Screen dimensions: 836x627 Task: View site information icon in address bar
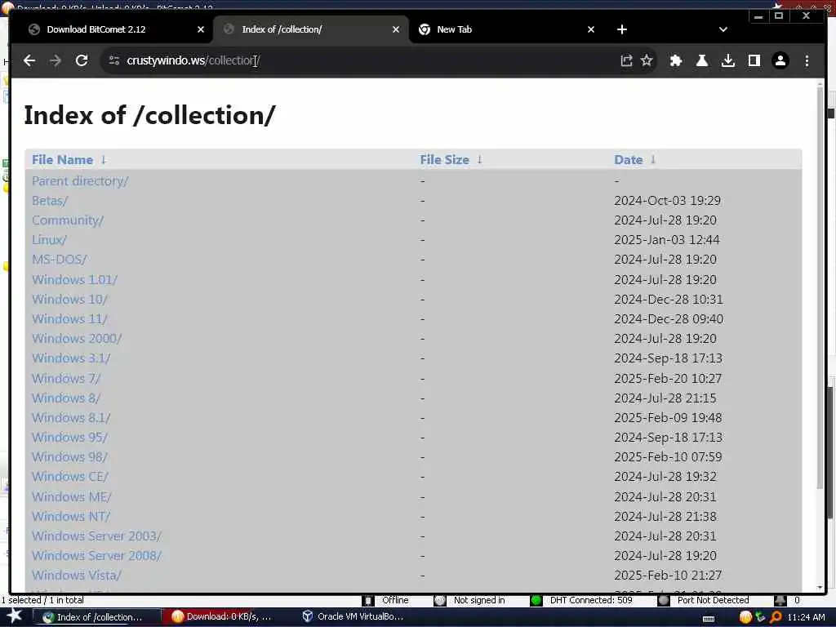coord(114,60)
